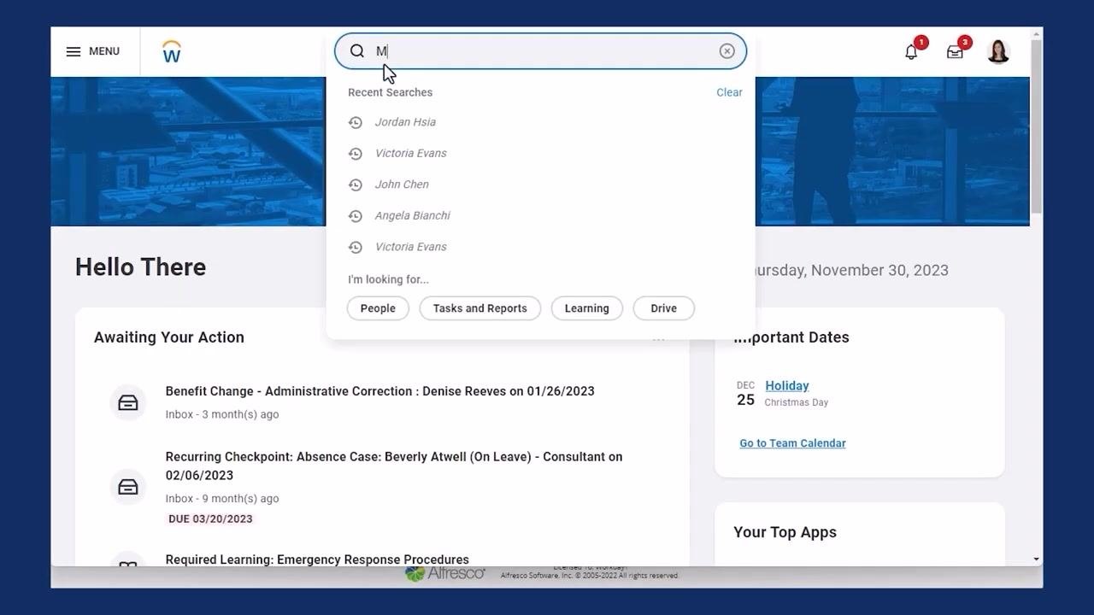This screenshot has width=1094, height=615.
Task: Select recent search Jordan Hsia
Action: click(405, 122)
